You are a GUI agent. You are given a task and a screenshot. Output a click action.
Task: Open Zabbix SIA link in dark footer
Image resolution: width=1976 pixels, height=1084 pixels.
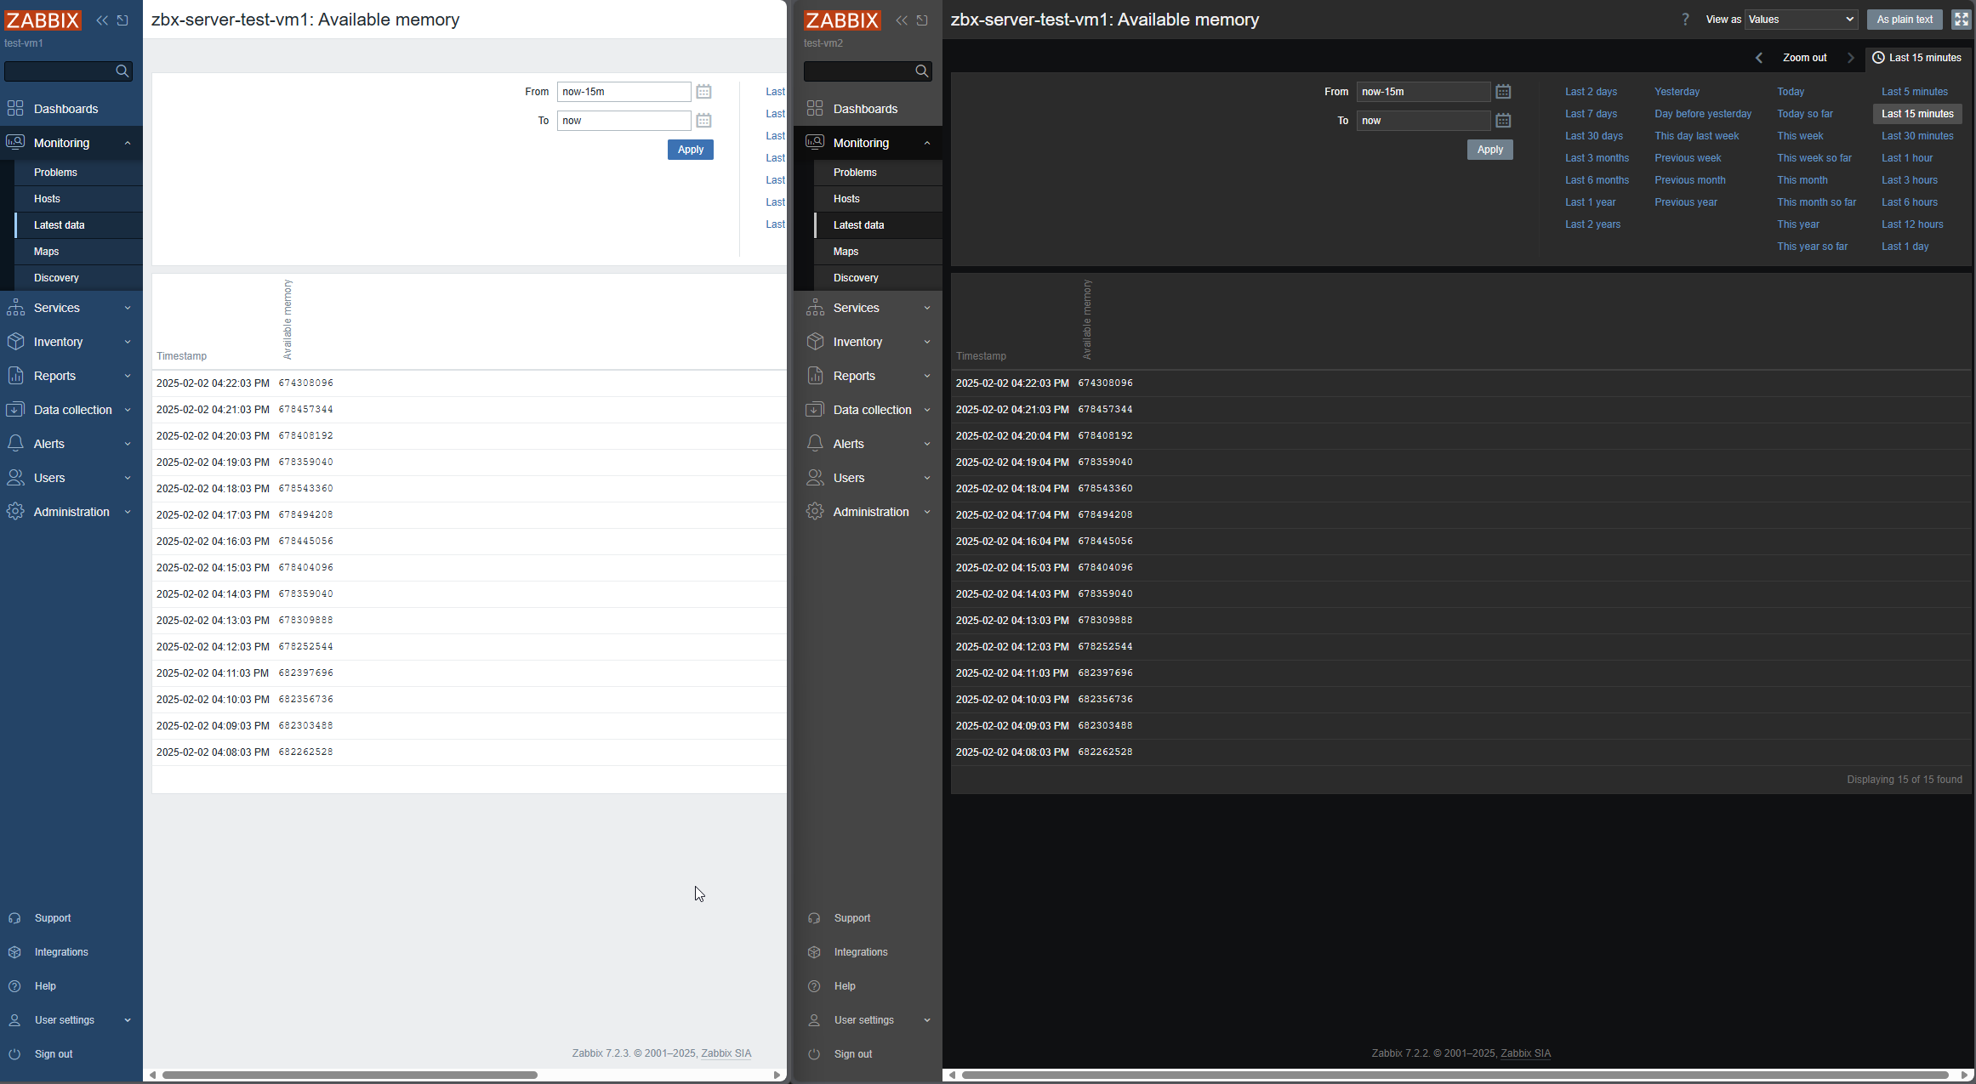tap(1525, 1053)
